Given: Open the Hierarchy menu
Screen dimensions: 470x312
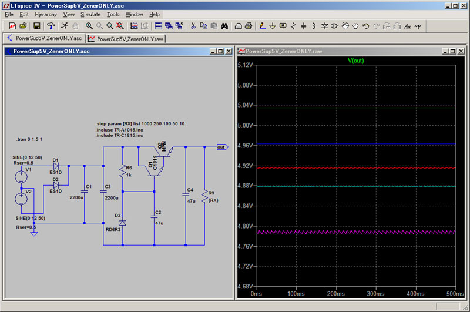Looking at the screenshot, I should click(46, 14).
